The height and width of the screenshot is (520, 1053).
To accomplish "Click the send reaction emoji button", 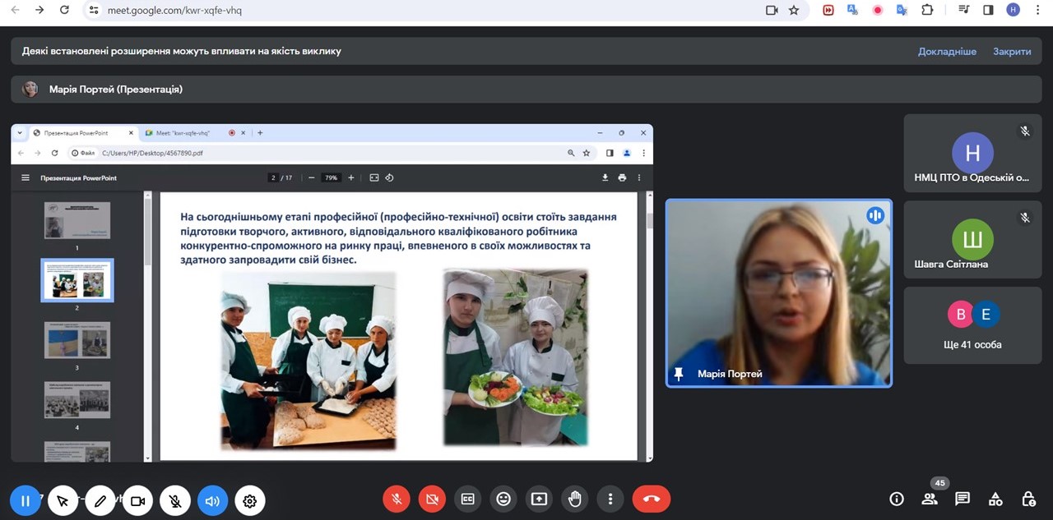I will pos(503,499).
